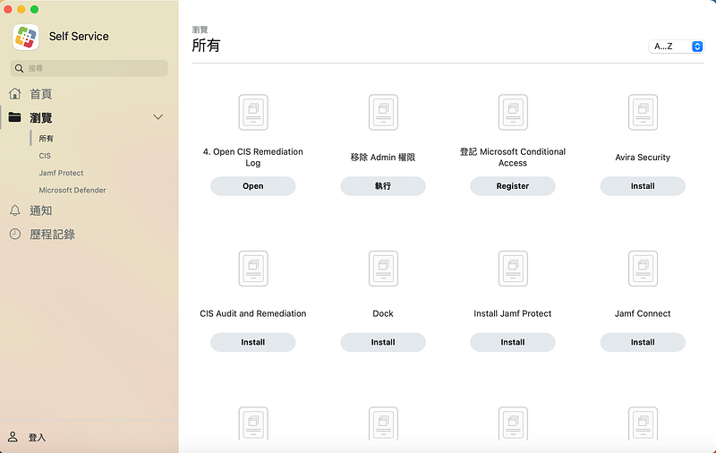This screenshot has width=716, height=453.
Task: Select 瀏覽 in the sidebar
Action: point(41,118)
